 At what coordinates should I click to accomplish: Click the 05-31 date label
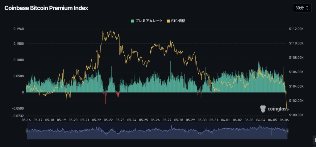tap(214, 120)
